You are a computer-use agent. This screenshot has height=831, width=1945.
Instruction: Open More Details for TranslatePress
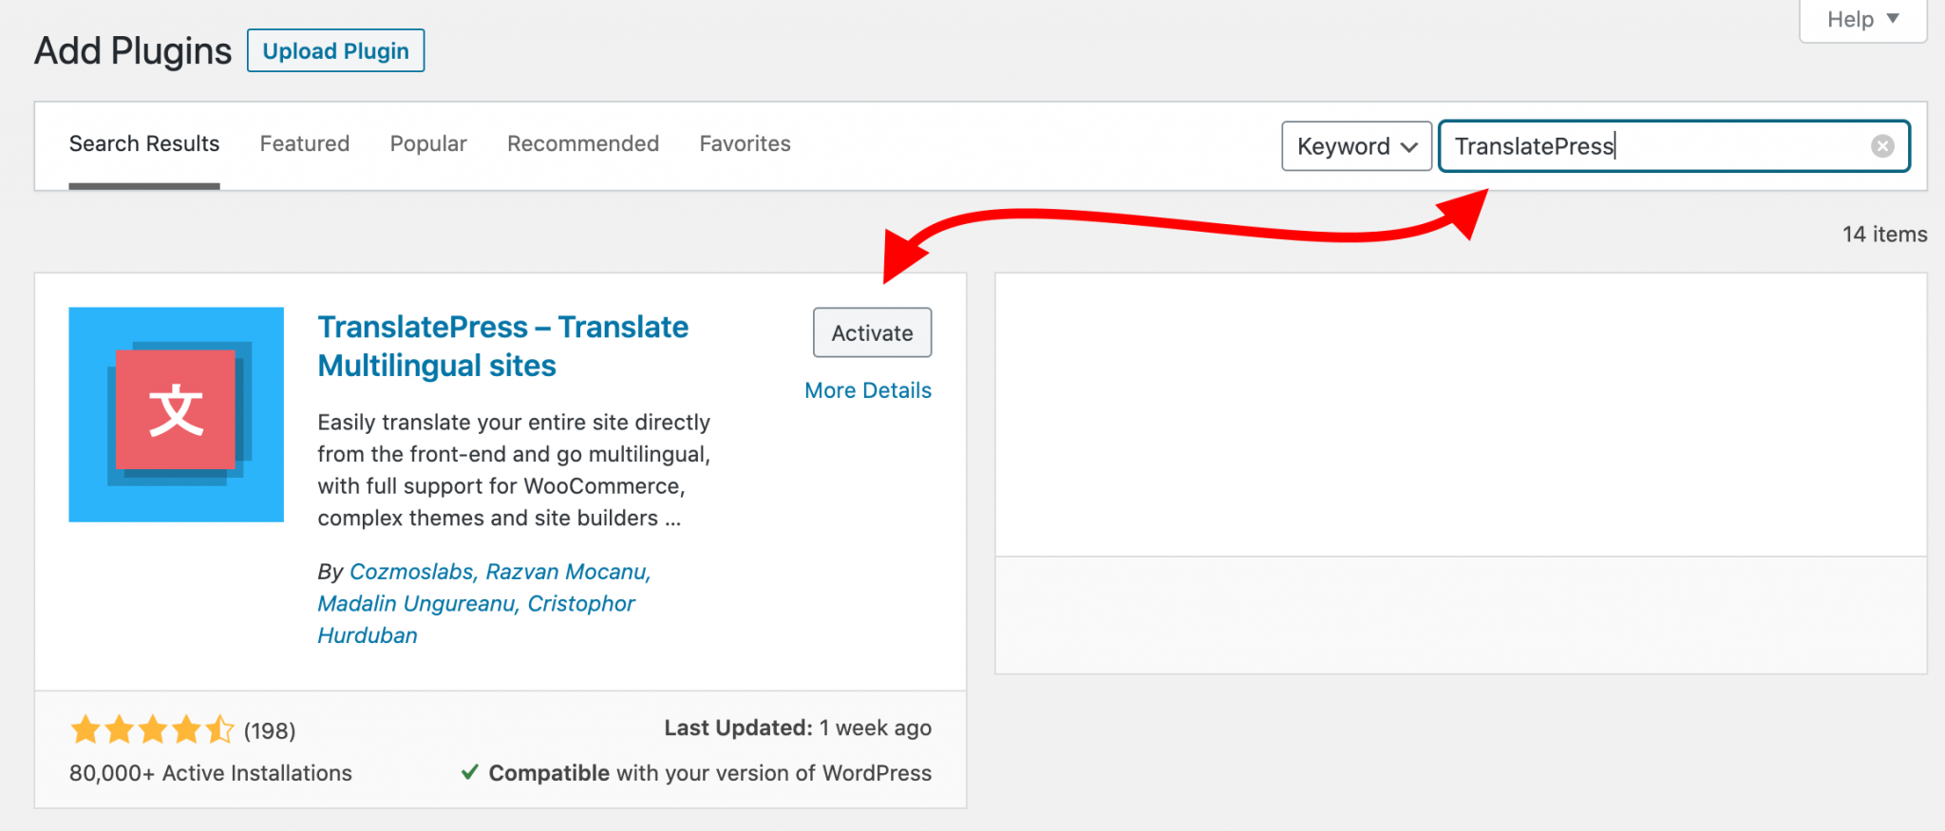pos(868,390)
